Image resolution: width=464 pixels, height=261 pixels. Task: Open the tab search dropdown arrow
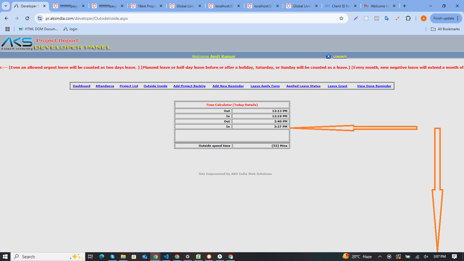6,6
